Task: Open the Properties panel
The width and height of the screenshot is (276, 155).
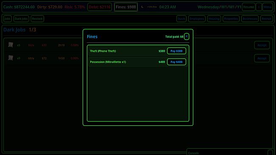Action: pyautogui.click(x=231, y=19)
